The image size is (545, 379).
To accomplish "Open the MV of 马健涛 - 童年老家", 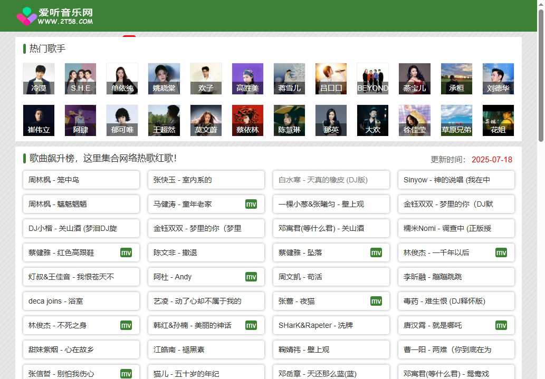I will tap(251, 204).
